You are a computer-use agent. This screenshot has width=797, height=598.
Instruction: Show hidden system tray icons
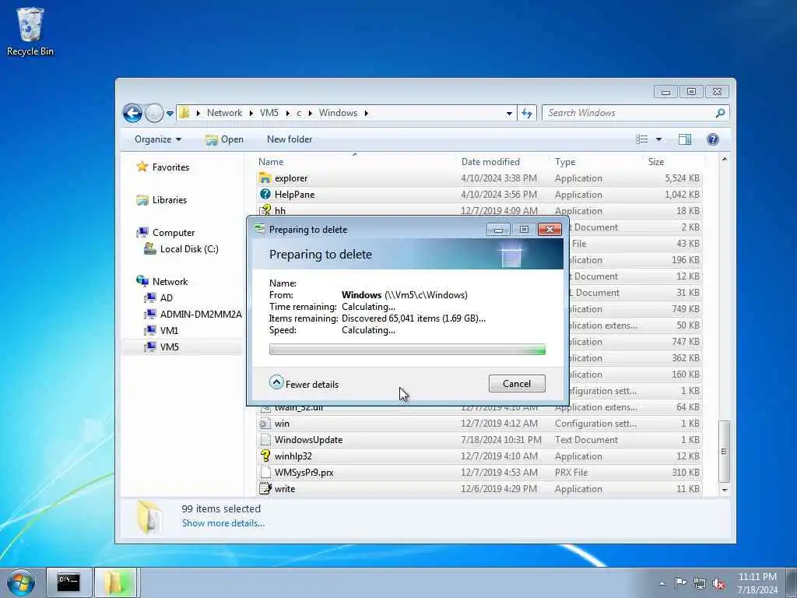coord(662,584)
